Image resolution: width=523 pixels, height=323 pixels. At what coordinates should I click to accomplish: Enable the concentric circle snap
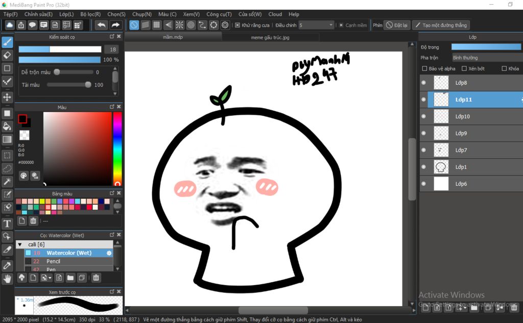click(x=191, y=25)
